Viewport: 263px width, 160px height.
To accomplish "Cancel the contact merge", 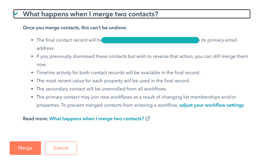I will click(x=61, y=148).
